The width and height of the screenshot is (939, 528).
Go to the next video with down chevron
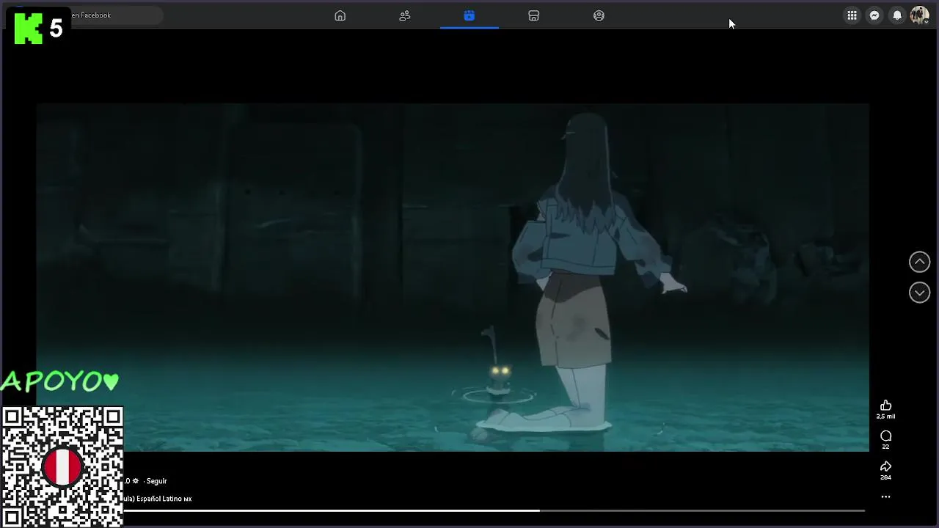919,293
